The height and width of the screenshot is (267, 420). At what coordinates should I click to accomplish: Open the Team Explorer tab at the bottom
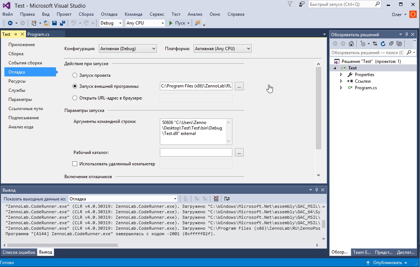pos(361,252)
